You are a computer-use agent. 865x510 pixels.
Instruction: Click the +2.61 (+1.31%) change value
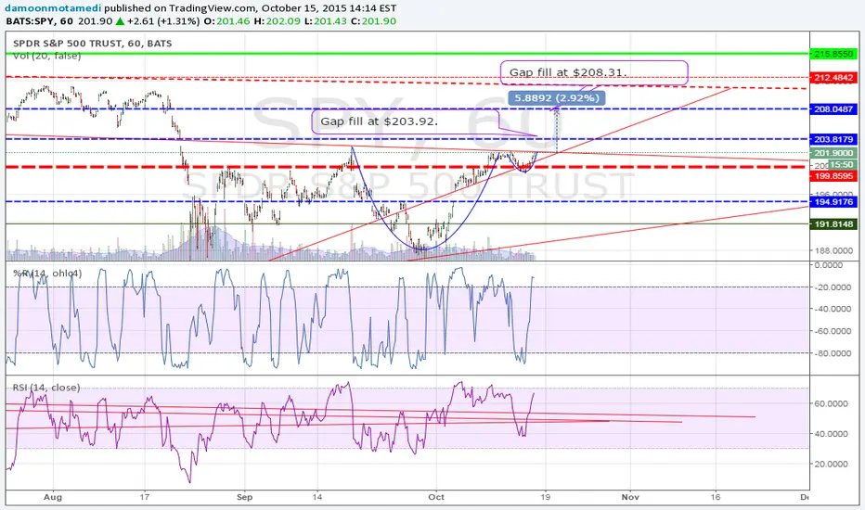click(x=162, y=21)
